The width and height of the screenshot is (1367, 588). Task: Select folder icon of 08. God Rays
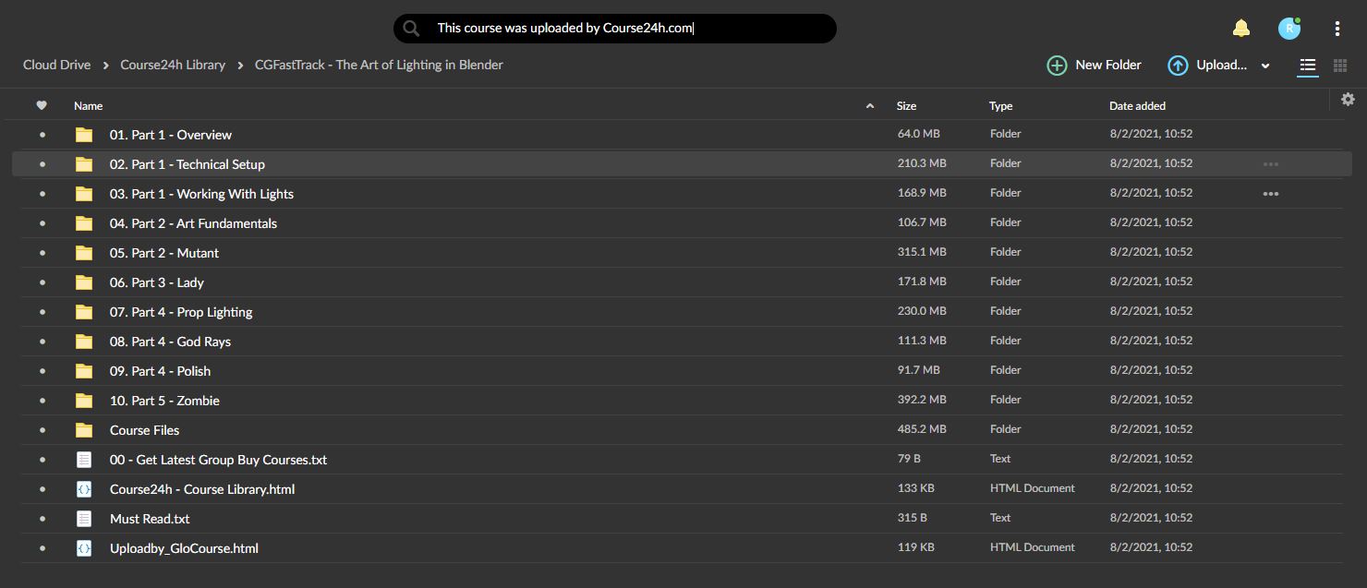[x=84, y=342]
